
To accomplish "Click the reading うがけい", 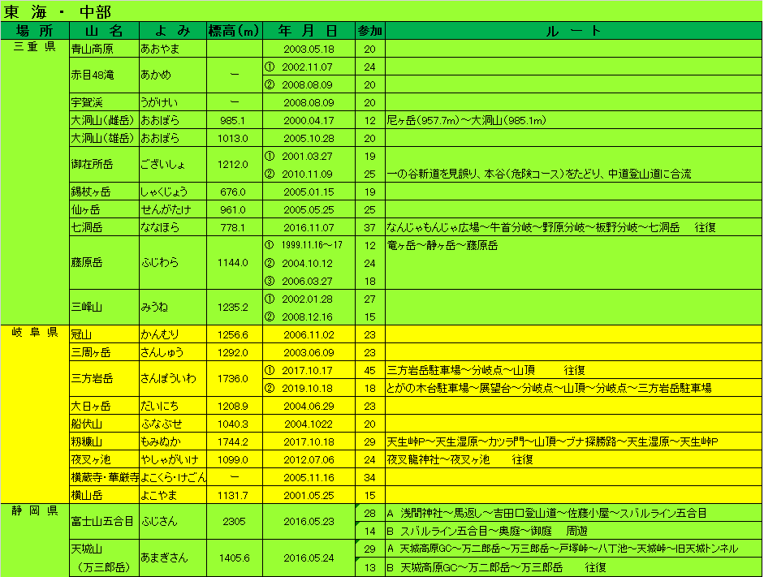I will (159, 103).
